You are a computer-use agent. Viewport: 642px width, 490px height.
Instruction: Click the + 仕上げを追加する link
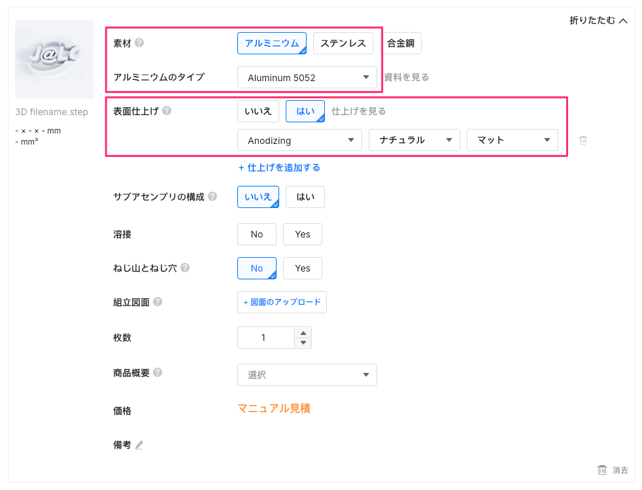(279, 167)
